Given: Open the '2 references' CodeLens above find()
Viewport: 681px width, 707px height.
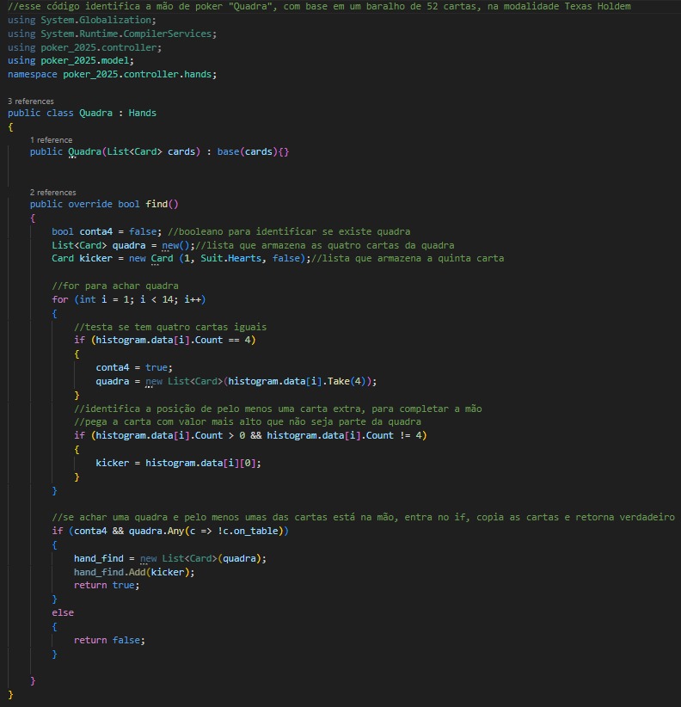Looking at the screenshot, I should [52, 192].
